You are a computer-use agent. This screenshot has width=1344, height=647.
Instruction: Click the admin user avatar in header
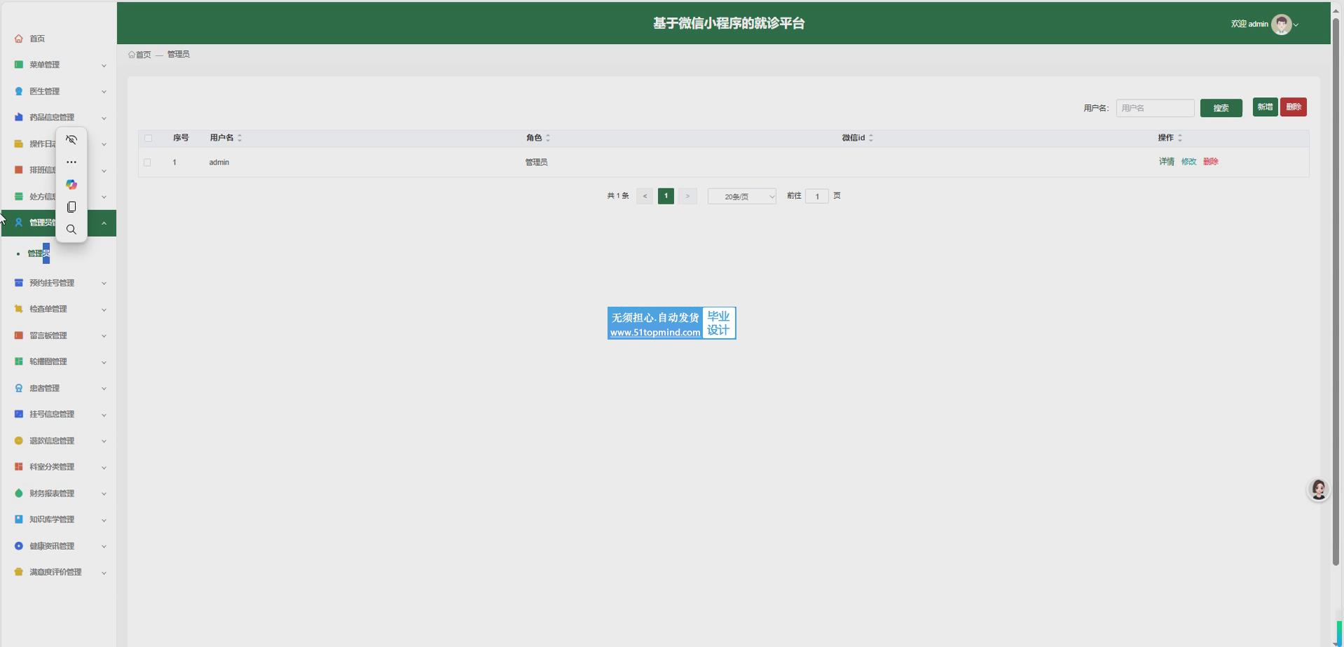tap(1281, 25)
